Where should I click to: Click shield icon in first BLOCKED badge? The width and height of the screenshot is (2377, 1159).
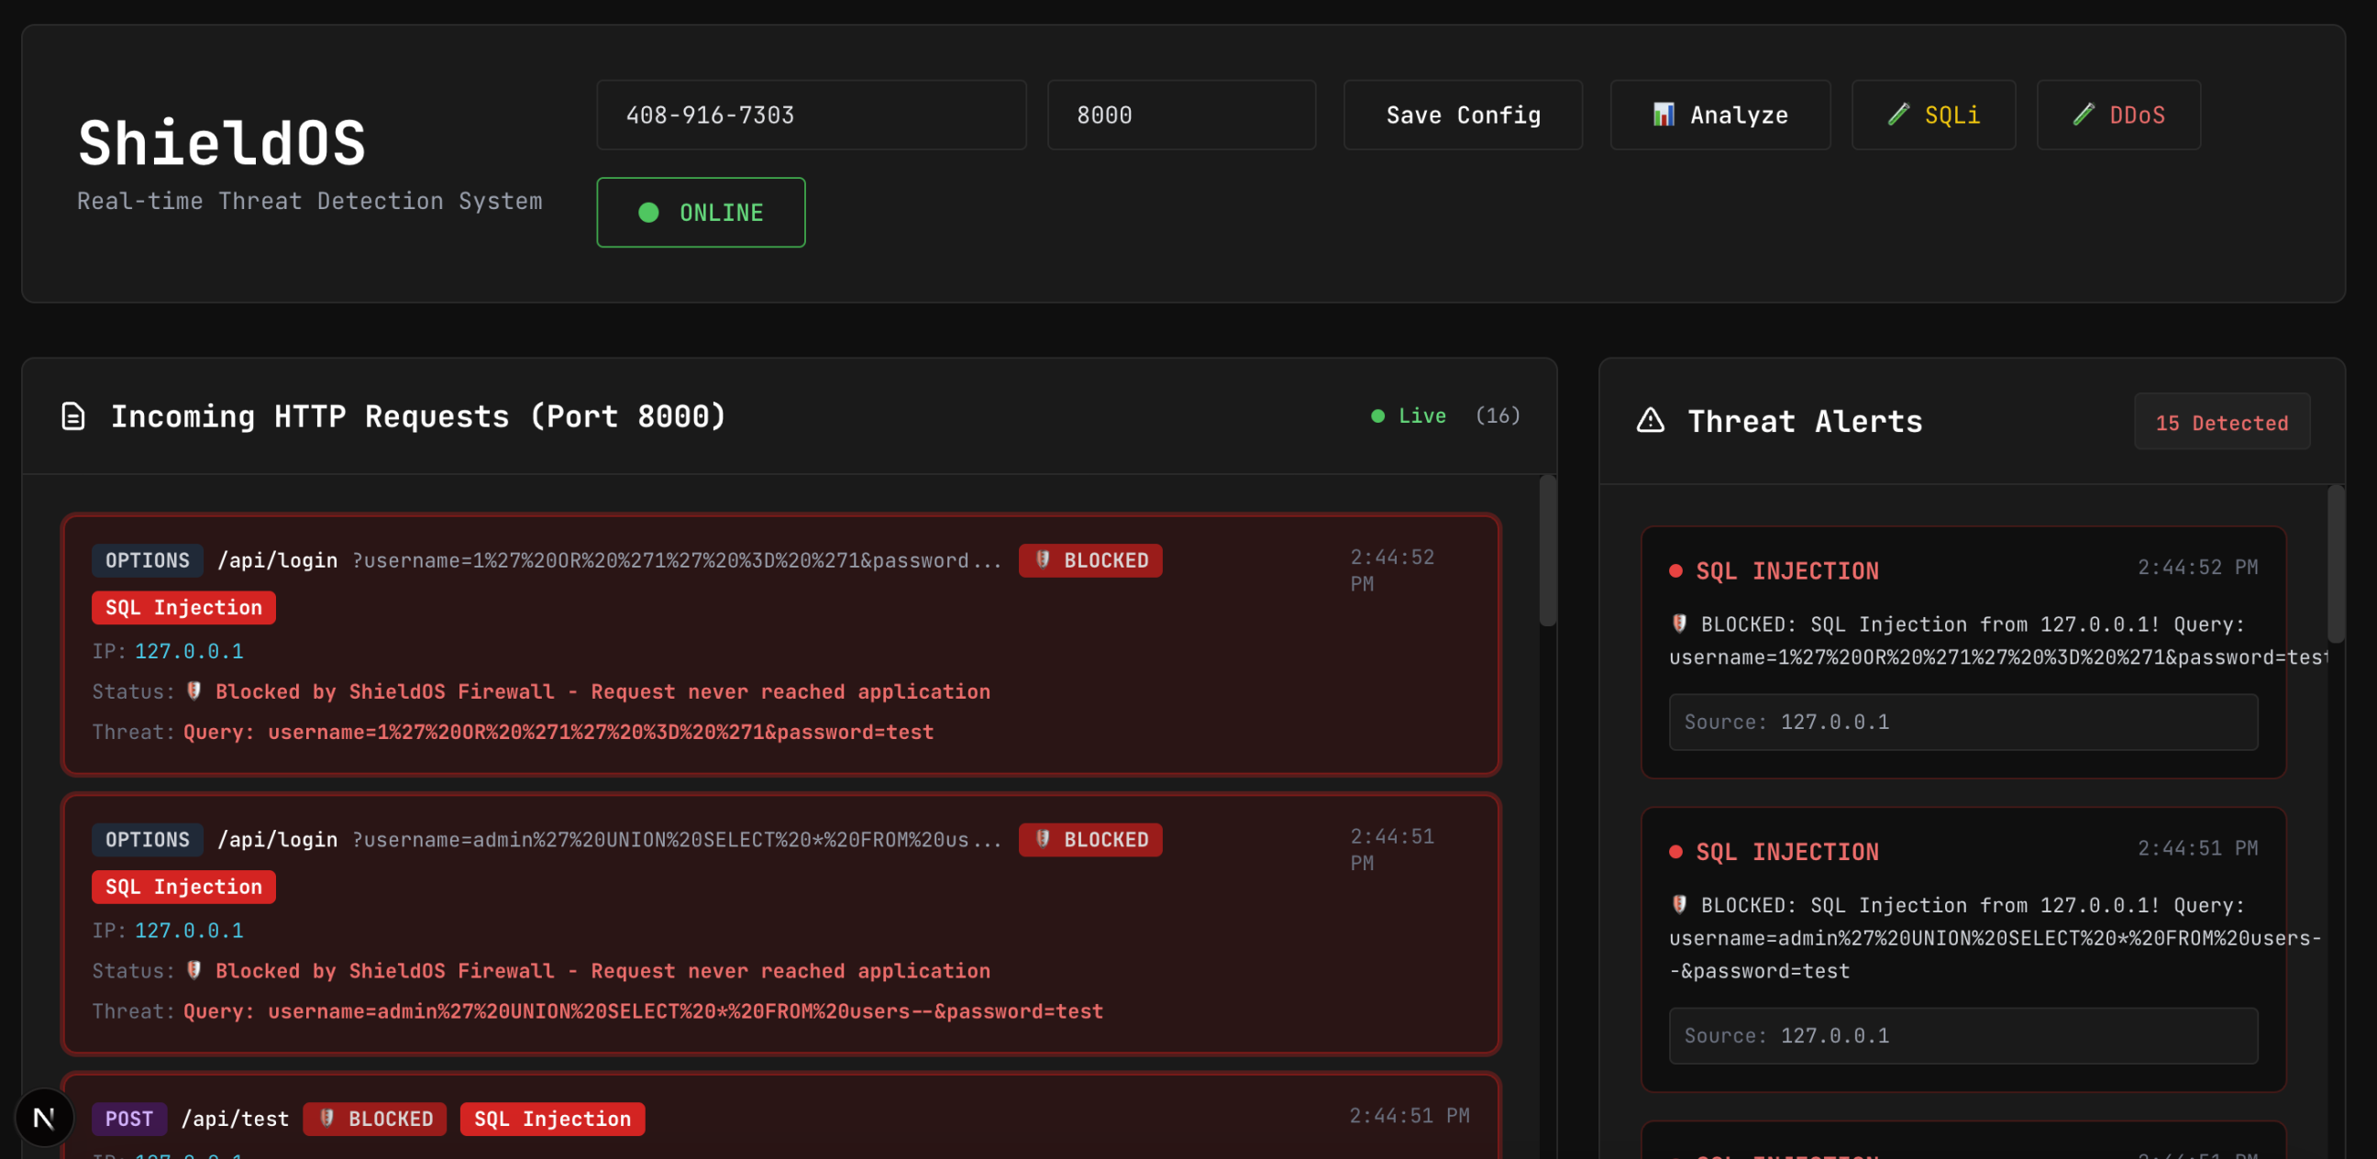coord(1043,559)
